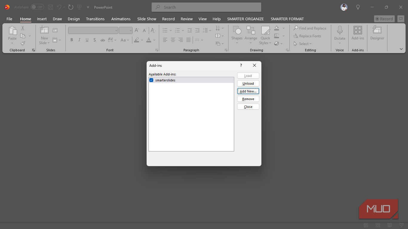Expand the Font dialog launcher
Screen dimensions: 408x229
click(x=157, y=50)
